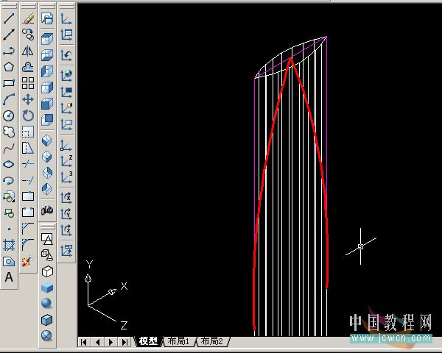Viewport: 442px width, 353px height.
Task: Select the Spline curve tool
Action: pyautogui.click(x=9, y=148)
